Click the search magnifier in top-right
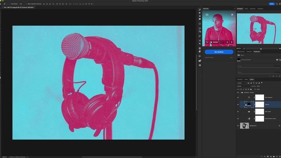 click(x=277, y=4)
